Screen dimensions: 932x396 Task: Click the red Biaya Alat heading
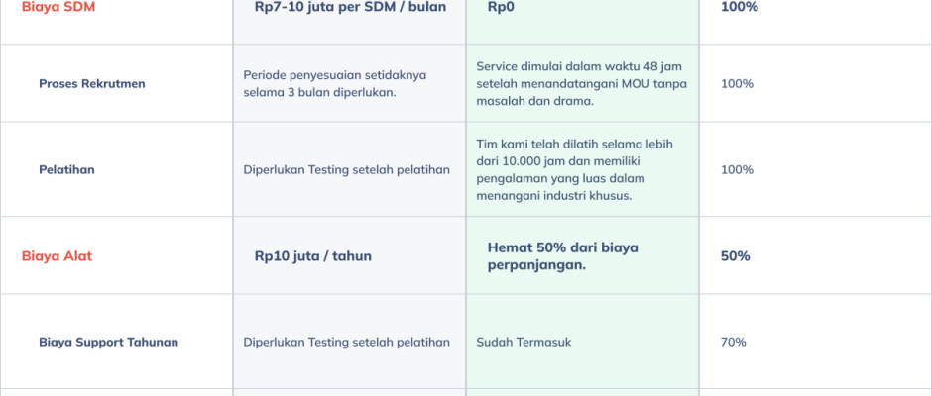click(x=57, y=255)
